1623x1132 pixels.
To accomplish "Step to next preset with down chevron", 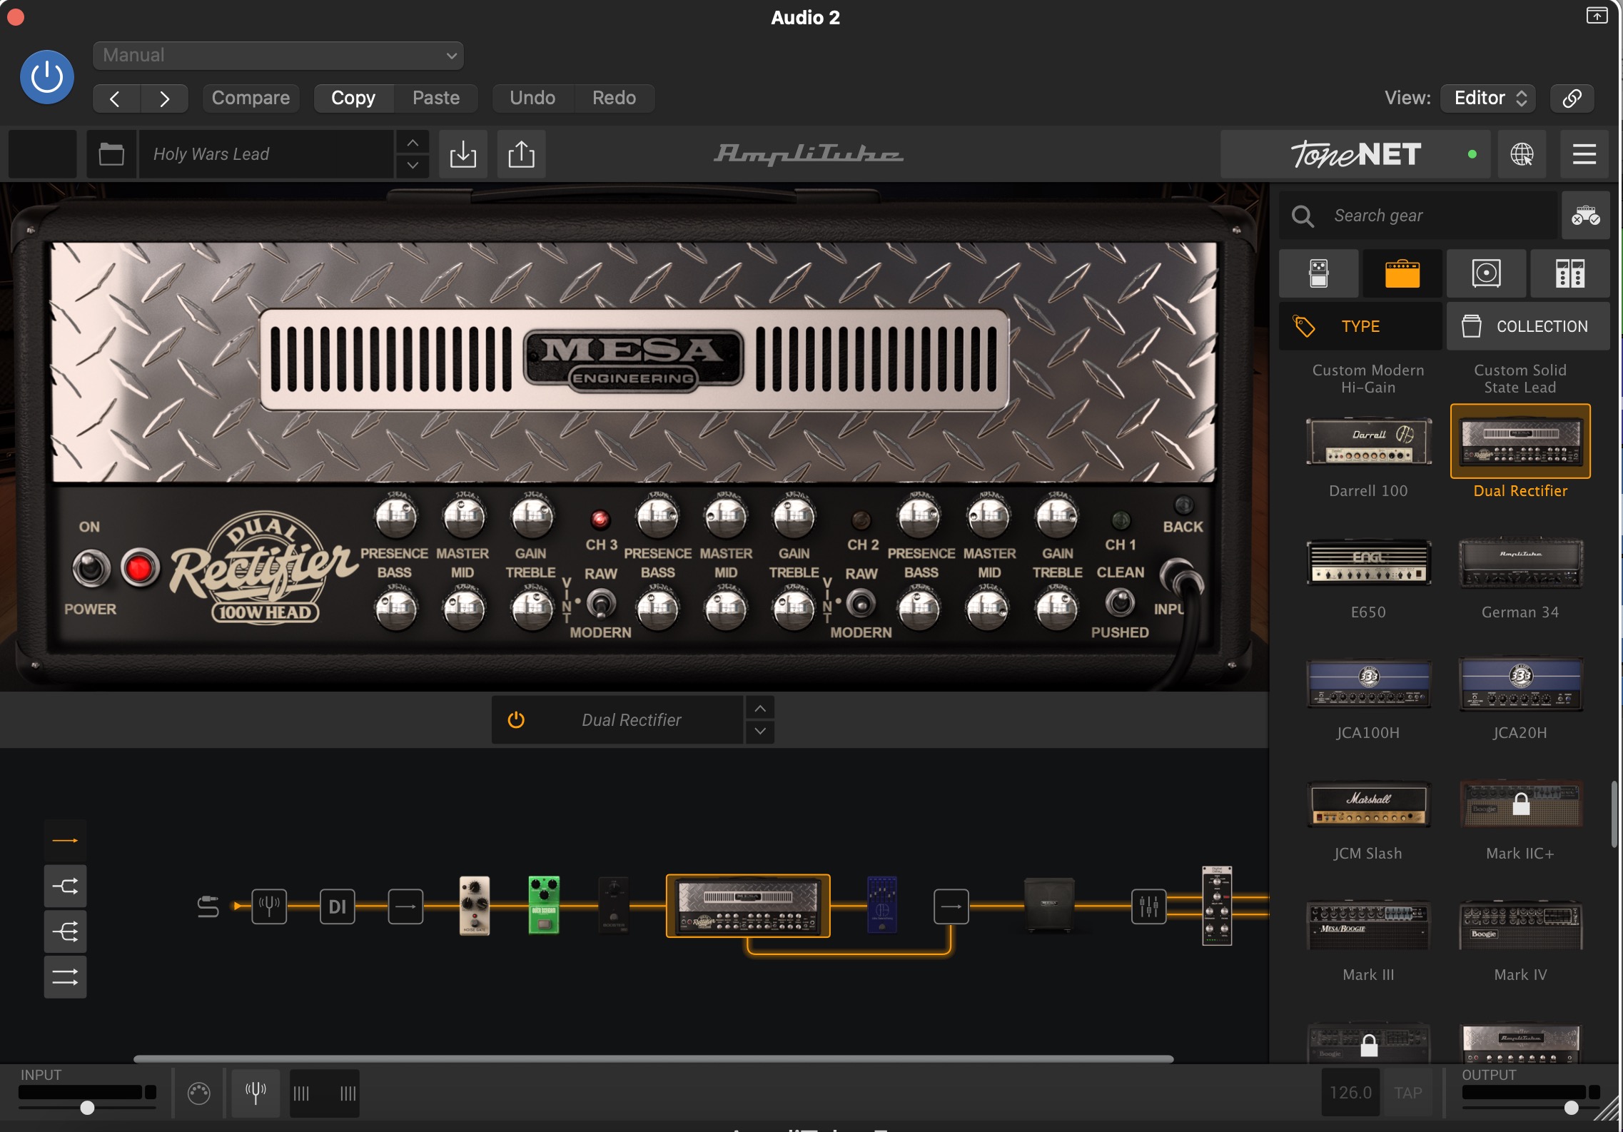I will click(x=413, y=166).
